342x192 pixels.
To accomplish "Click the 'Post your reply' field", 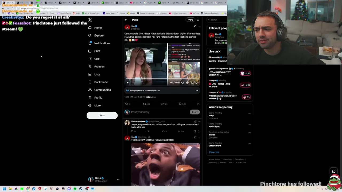I will coord(160,112).
